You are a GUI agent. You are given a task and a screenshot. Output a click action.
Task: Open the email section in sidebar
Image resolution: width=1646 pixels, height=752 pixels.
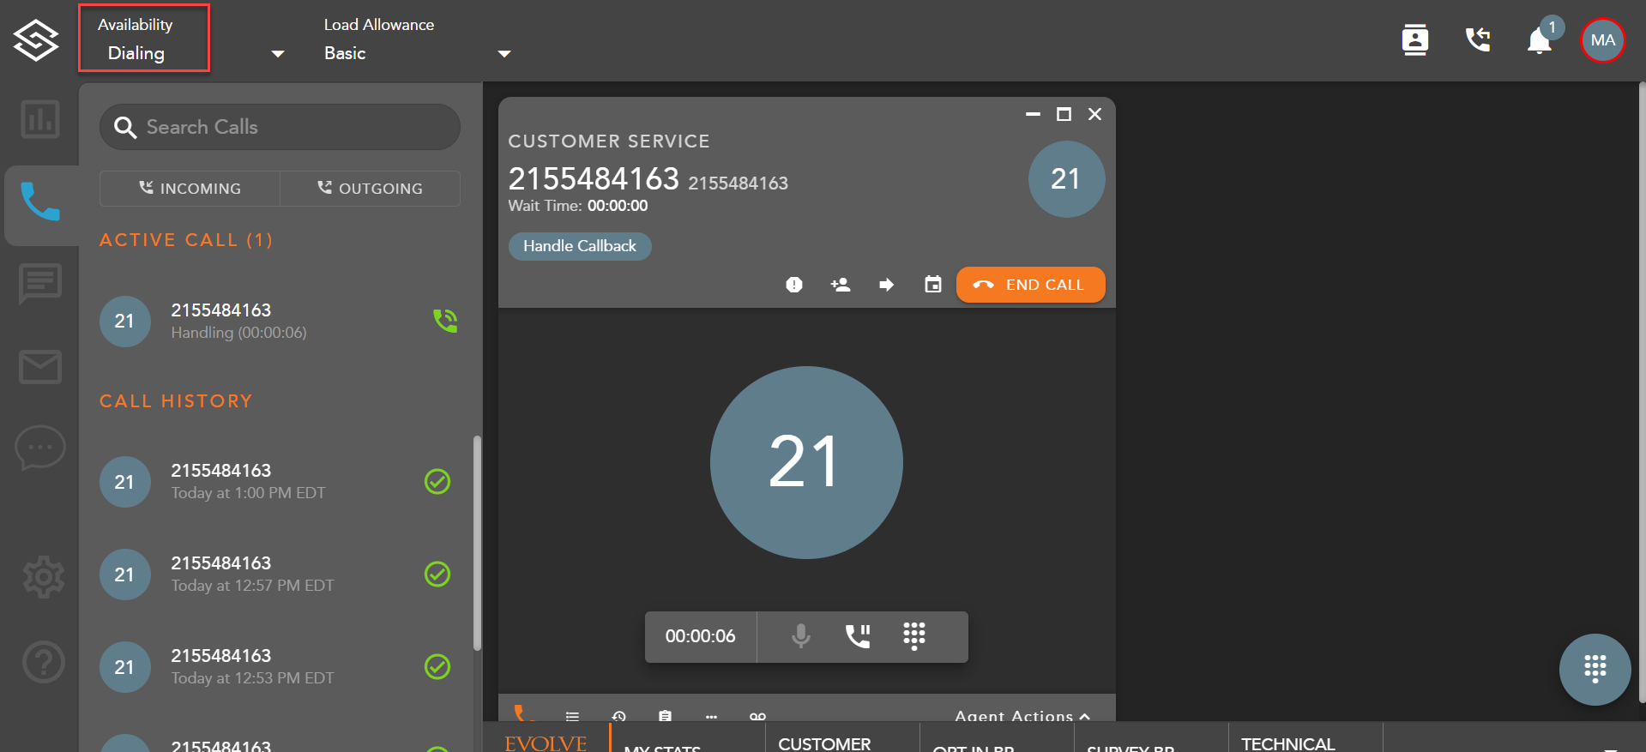point(40,367)
